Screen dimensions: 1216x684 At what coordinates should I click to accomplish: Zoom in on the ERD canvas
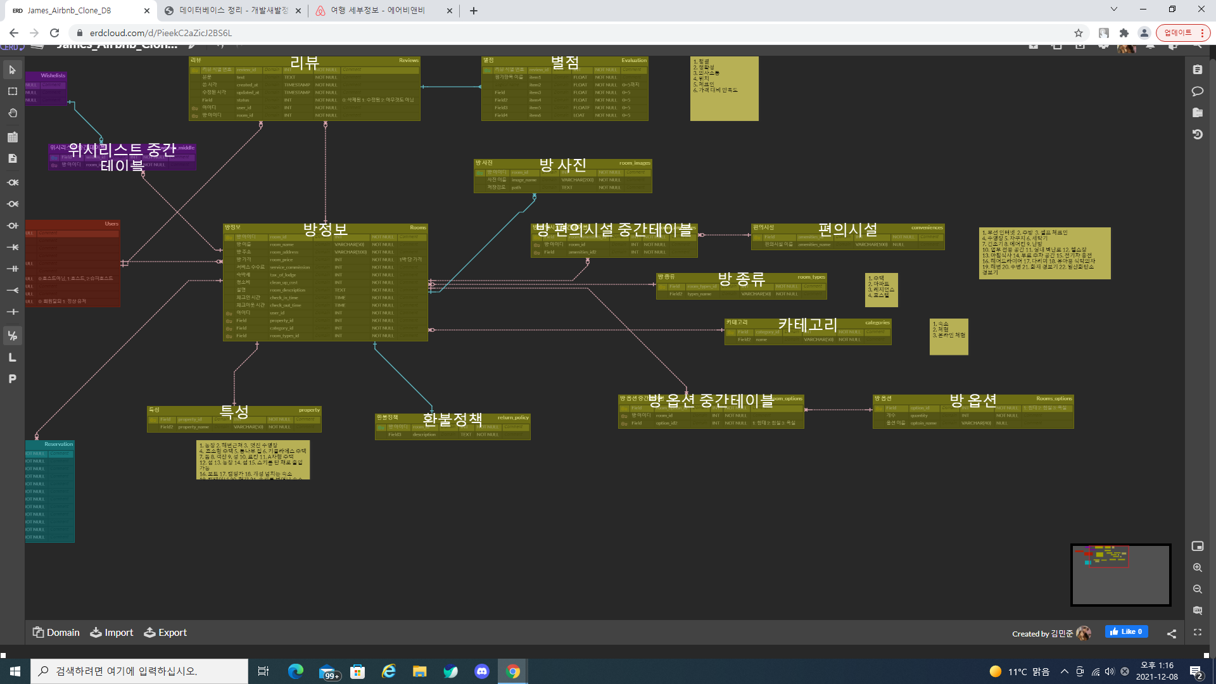[1197, 567]
